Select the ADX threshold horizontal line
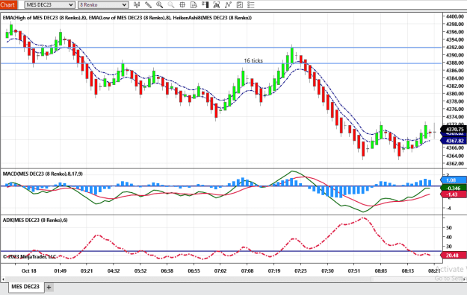This screenshot has height=295, width=467. point(221,251)
